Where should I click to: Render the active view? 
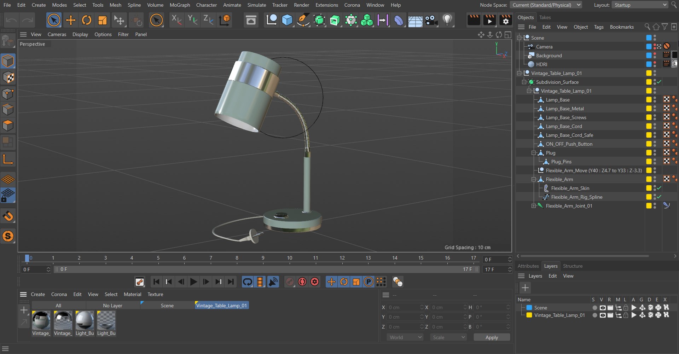pos(474,20)
